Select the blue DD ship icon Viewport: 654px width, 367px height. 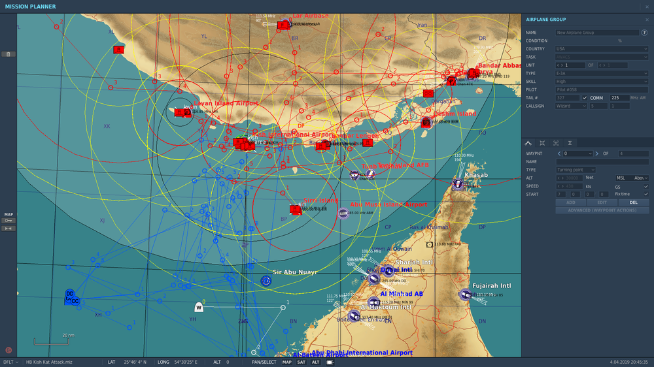(x=70, y=294)
